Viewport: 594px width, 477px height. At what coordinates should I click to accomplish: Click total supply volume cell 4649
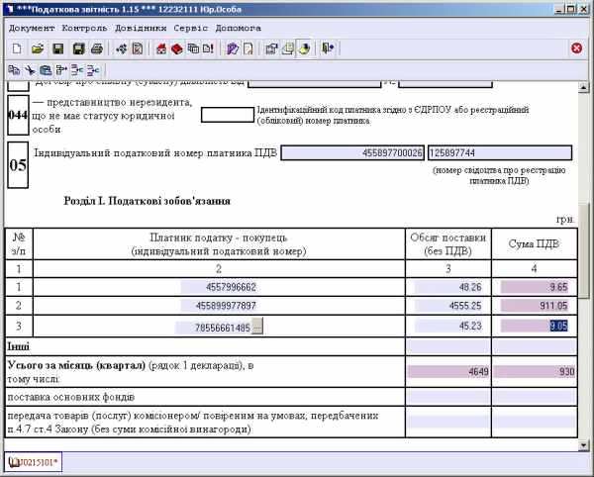point(448,372)
